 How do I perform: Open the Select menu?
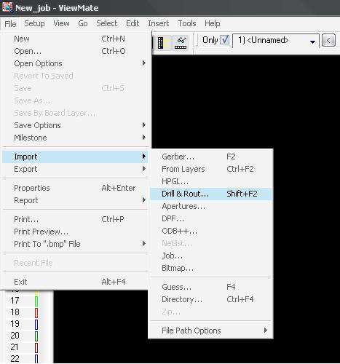click(x=107, y=23)
